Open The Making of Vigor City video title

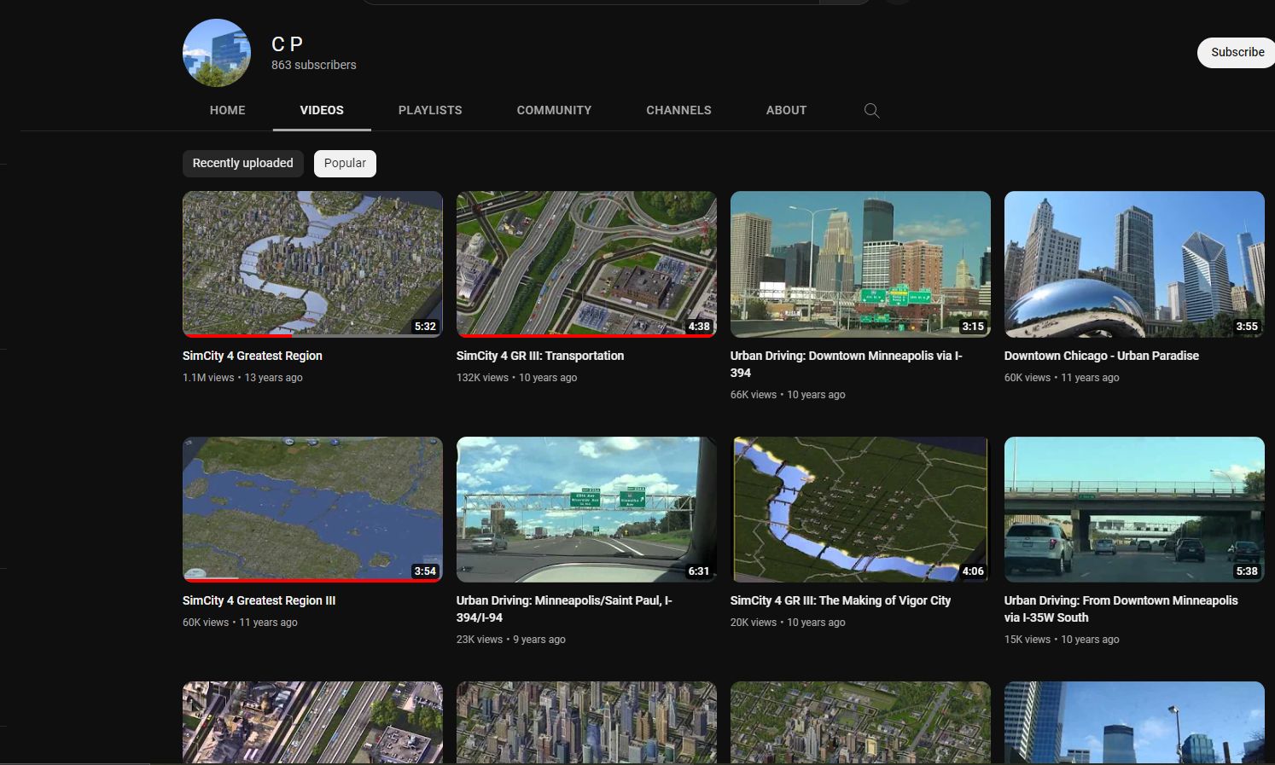[841, 600]
